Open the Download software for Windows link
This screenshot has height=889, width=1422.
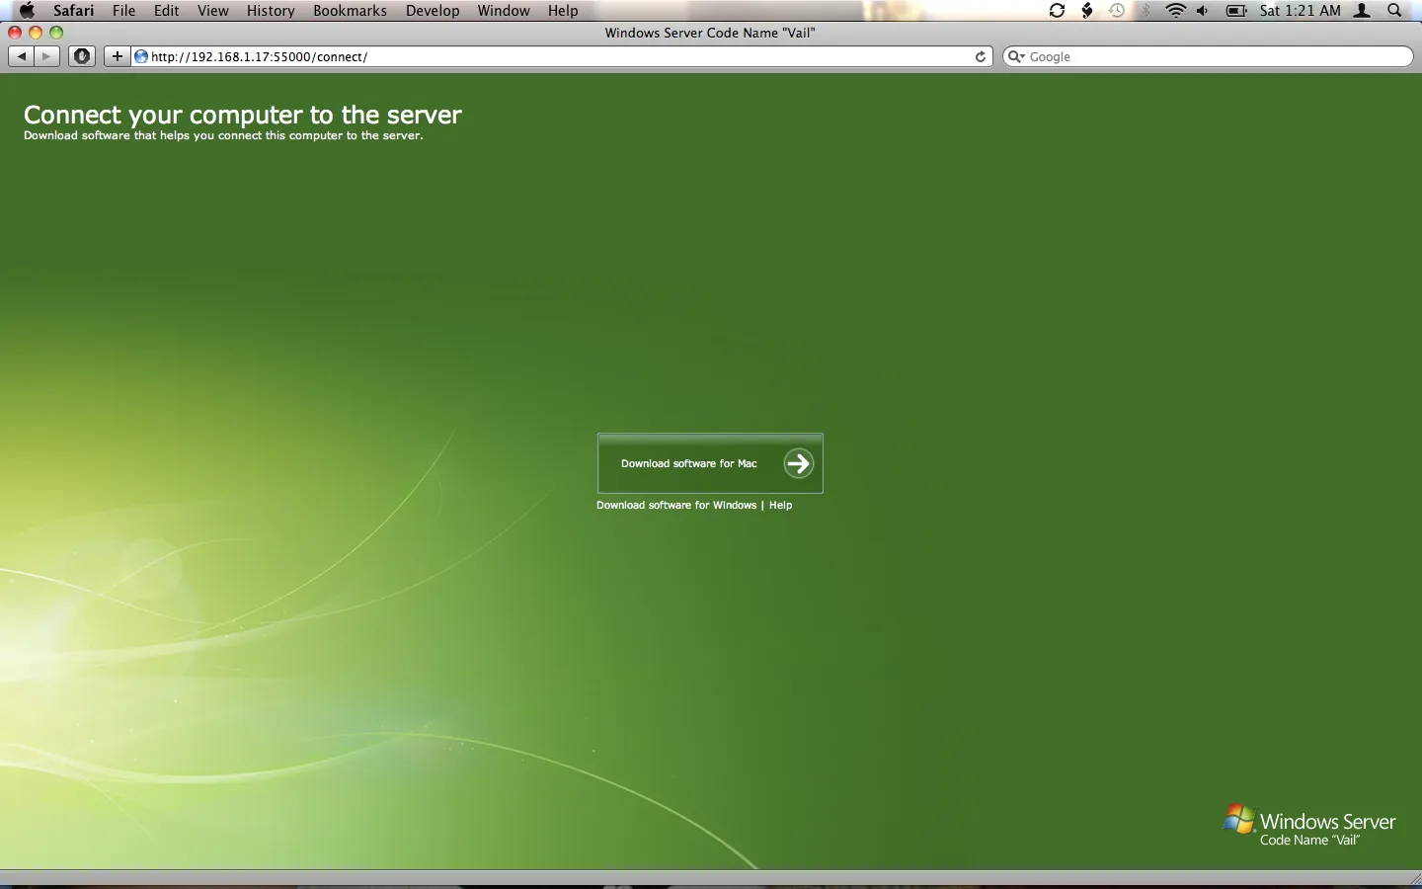pos(676,505)
